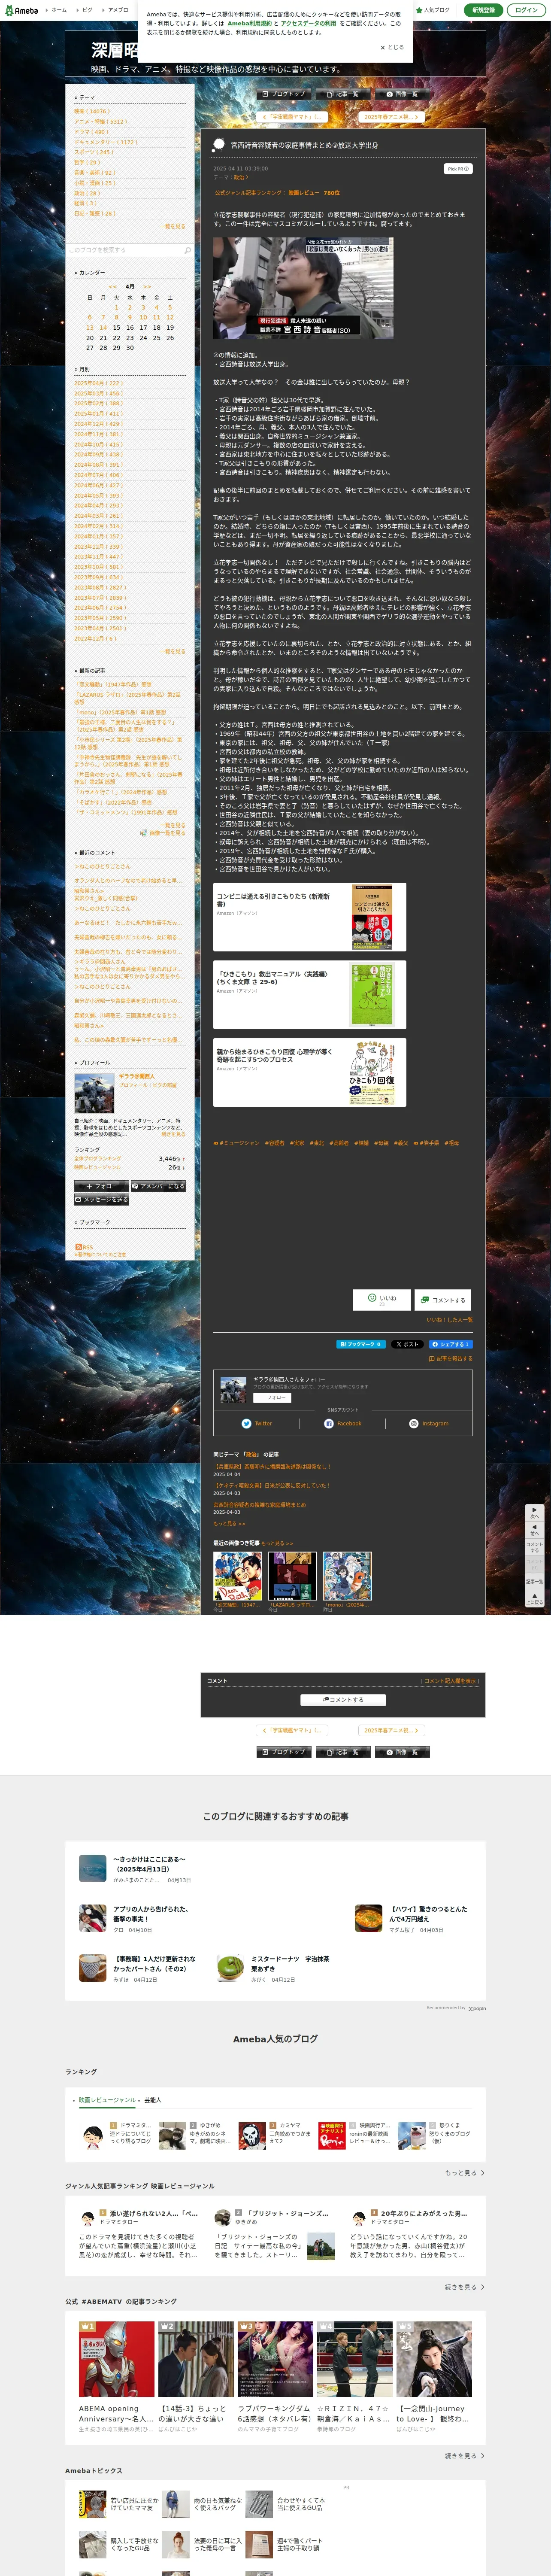Click top ブログトップ tab button

284,94
